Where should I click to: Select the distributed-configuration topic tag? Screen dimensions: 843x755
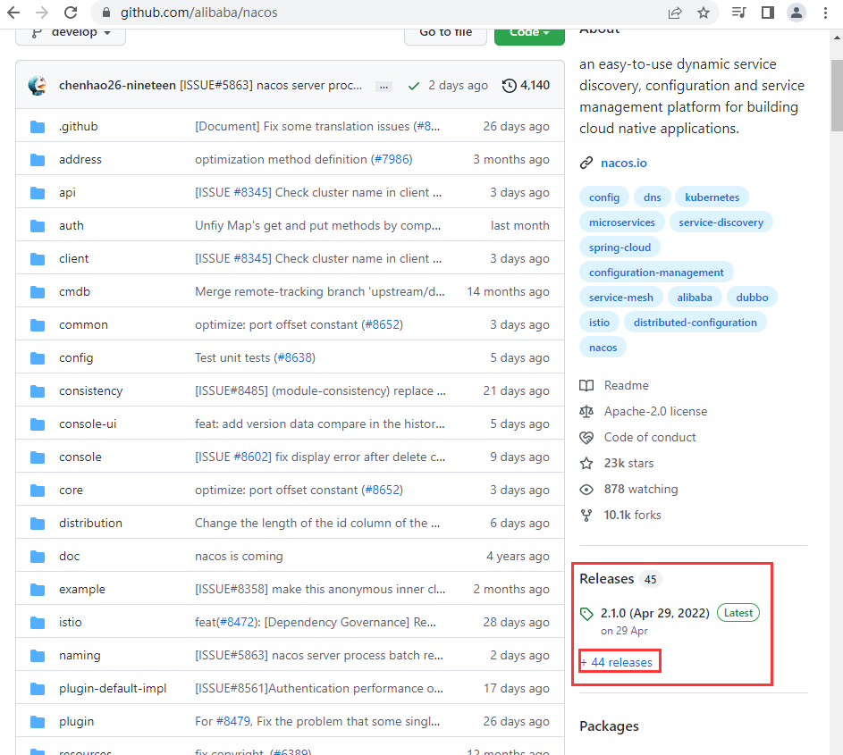(x=695, y=323)
